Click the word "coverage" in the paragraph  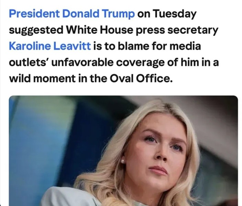coord(141,63)
